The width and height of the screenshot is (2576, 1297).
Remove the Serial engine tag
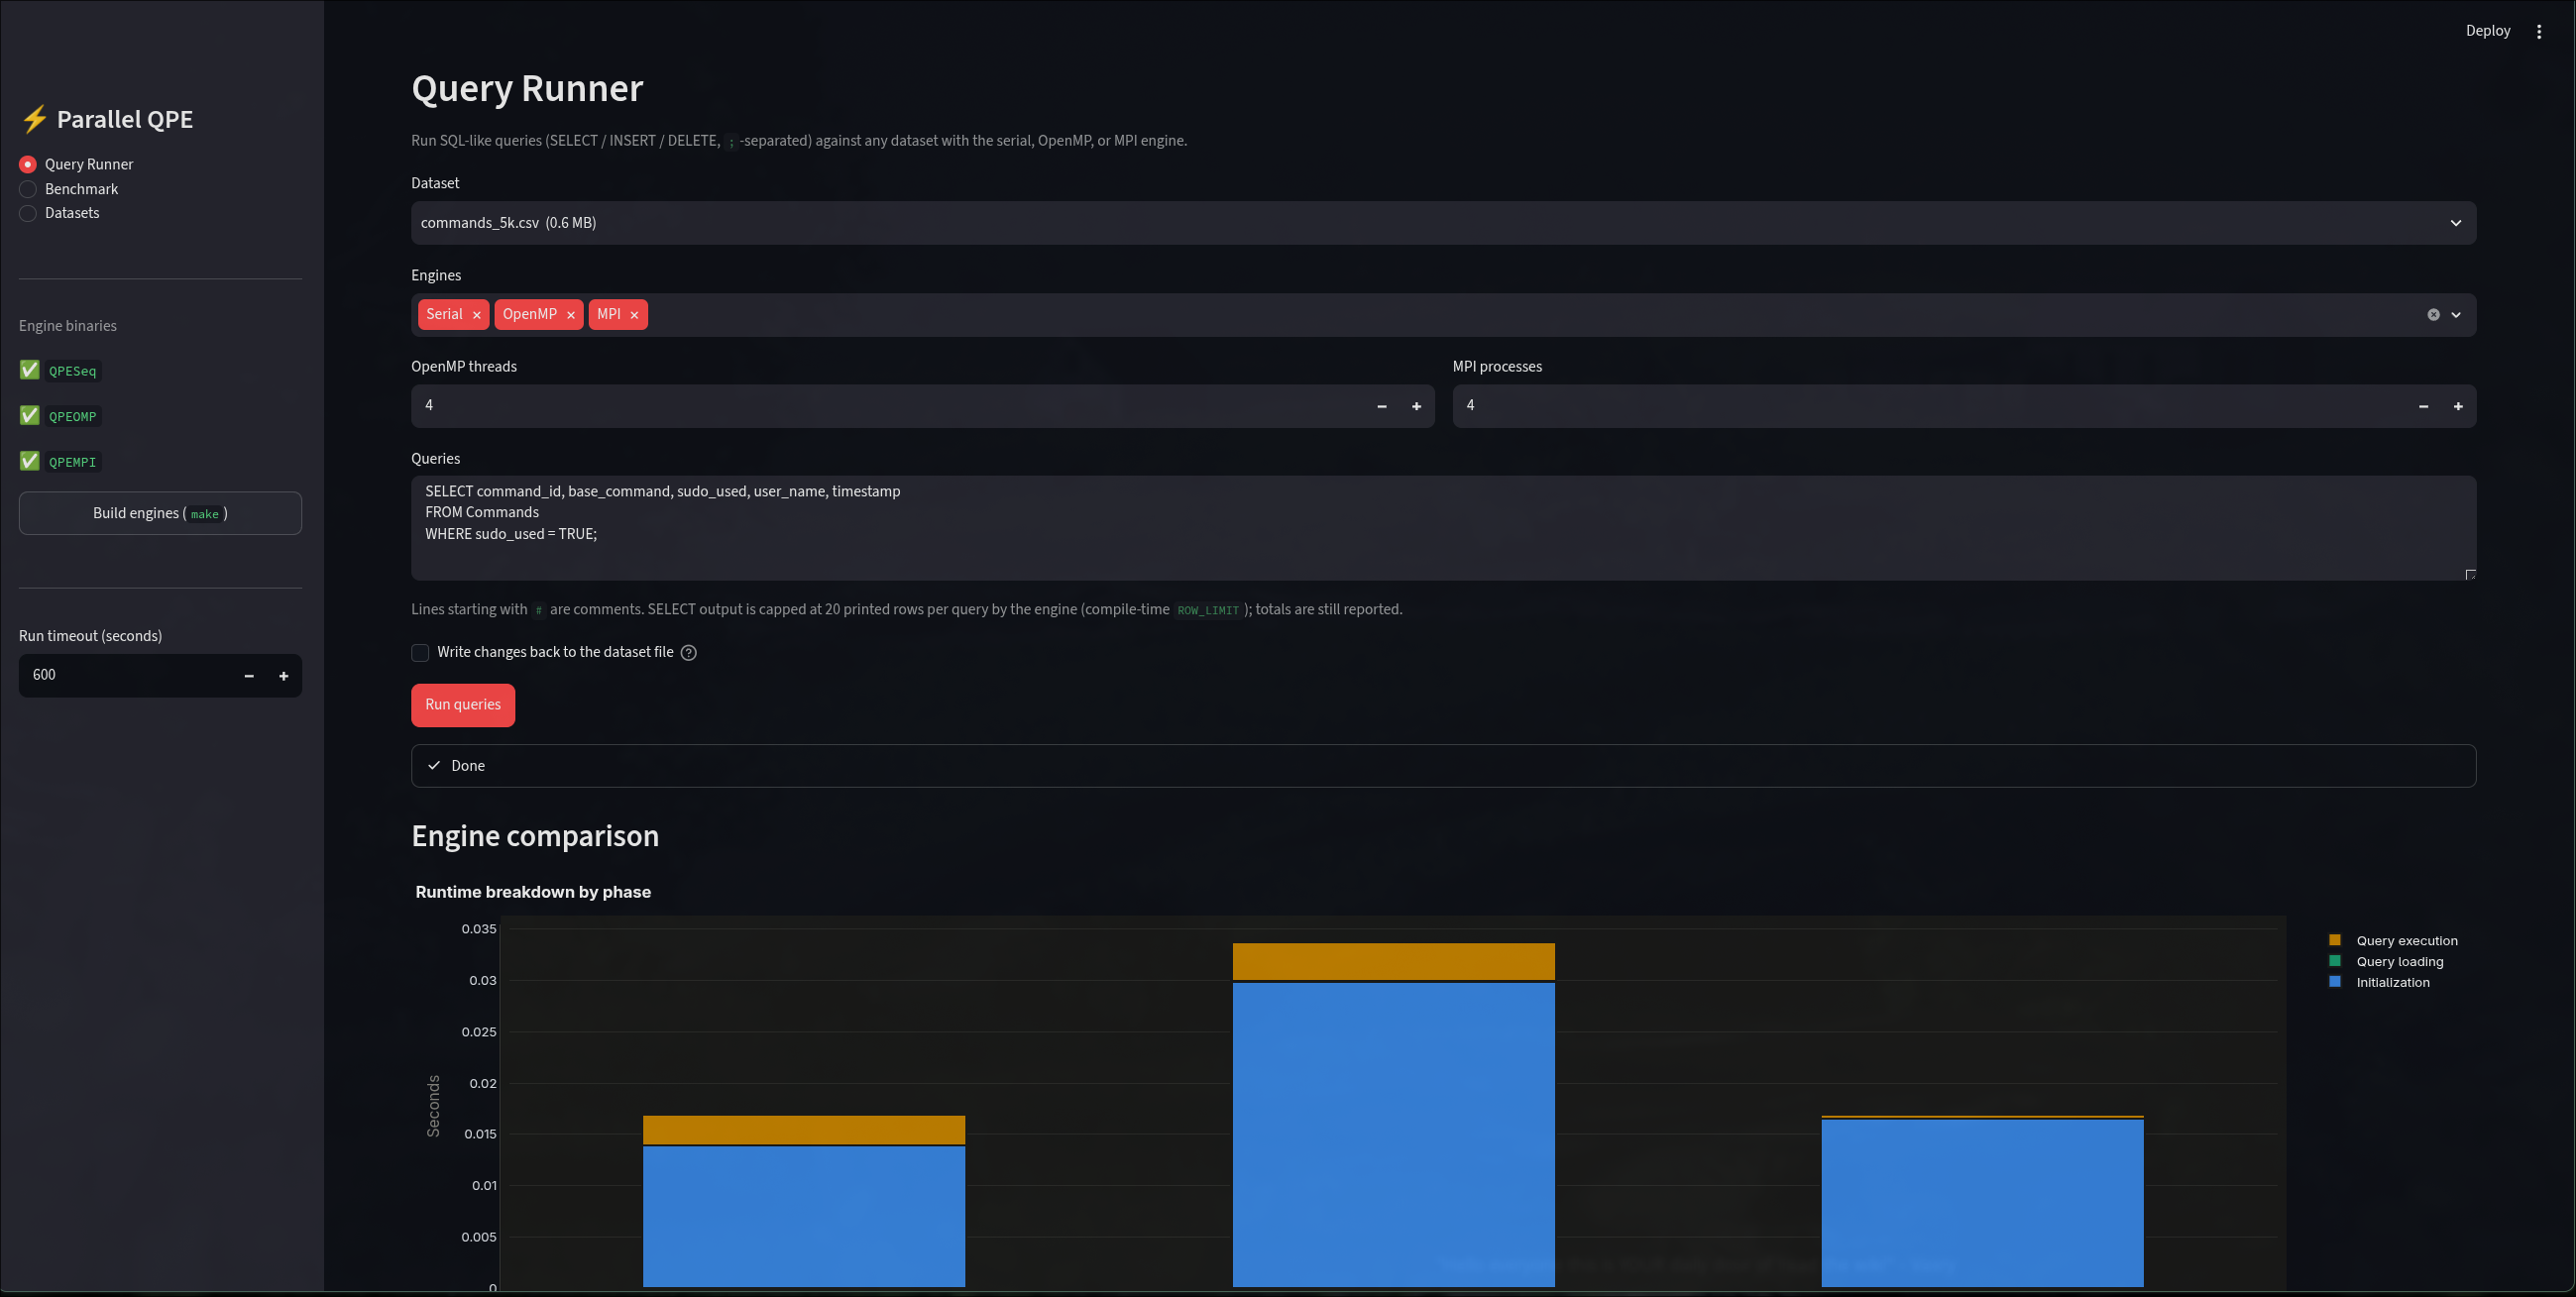(x=477, y=315)
